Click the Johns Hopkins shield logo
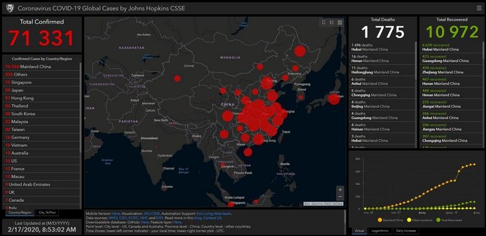486x236 pixels. (x=10, y=8)
